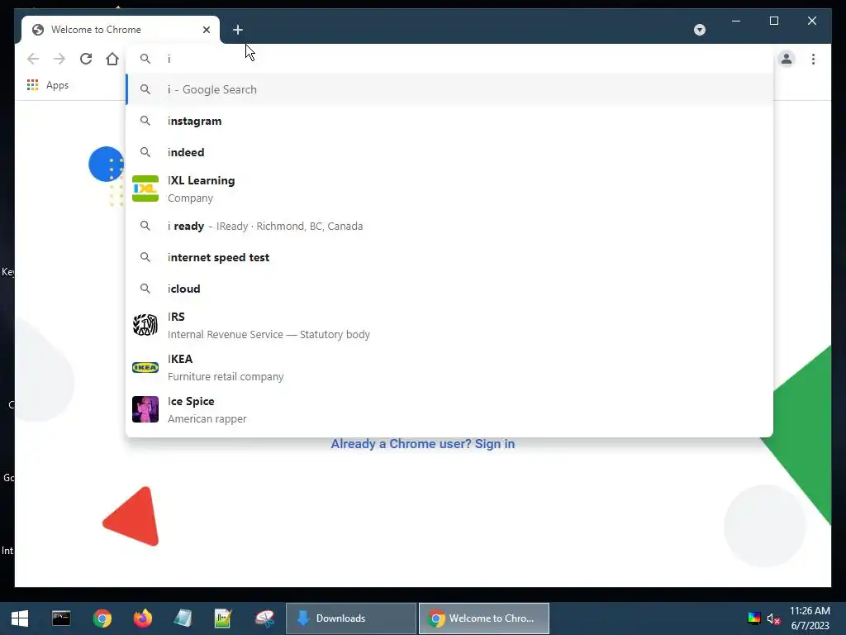
Task: Open the notebook app icon in taskbar
Action: coord(183,618)
